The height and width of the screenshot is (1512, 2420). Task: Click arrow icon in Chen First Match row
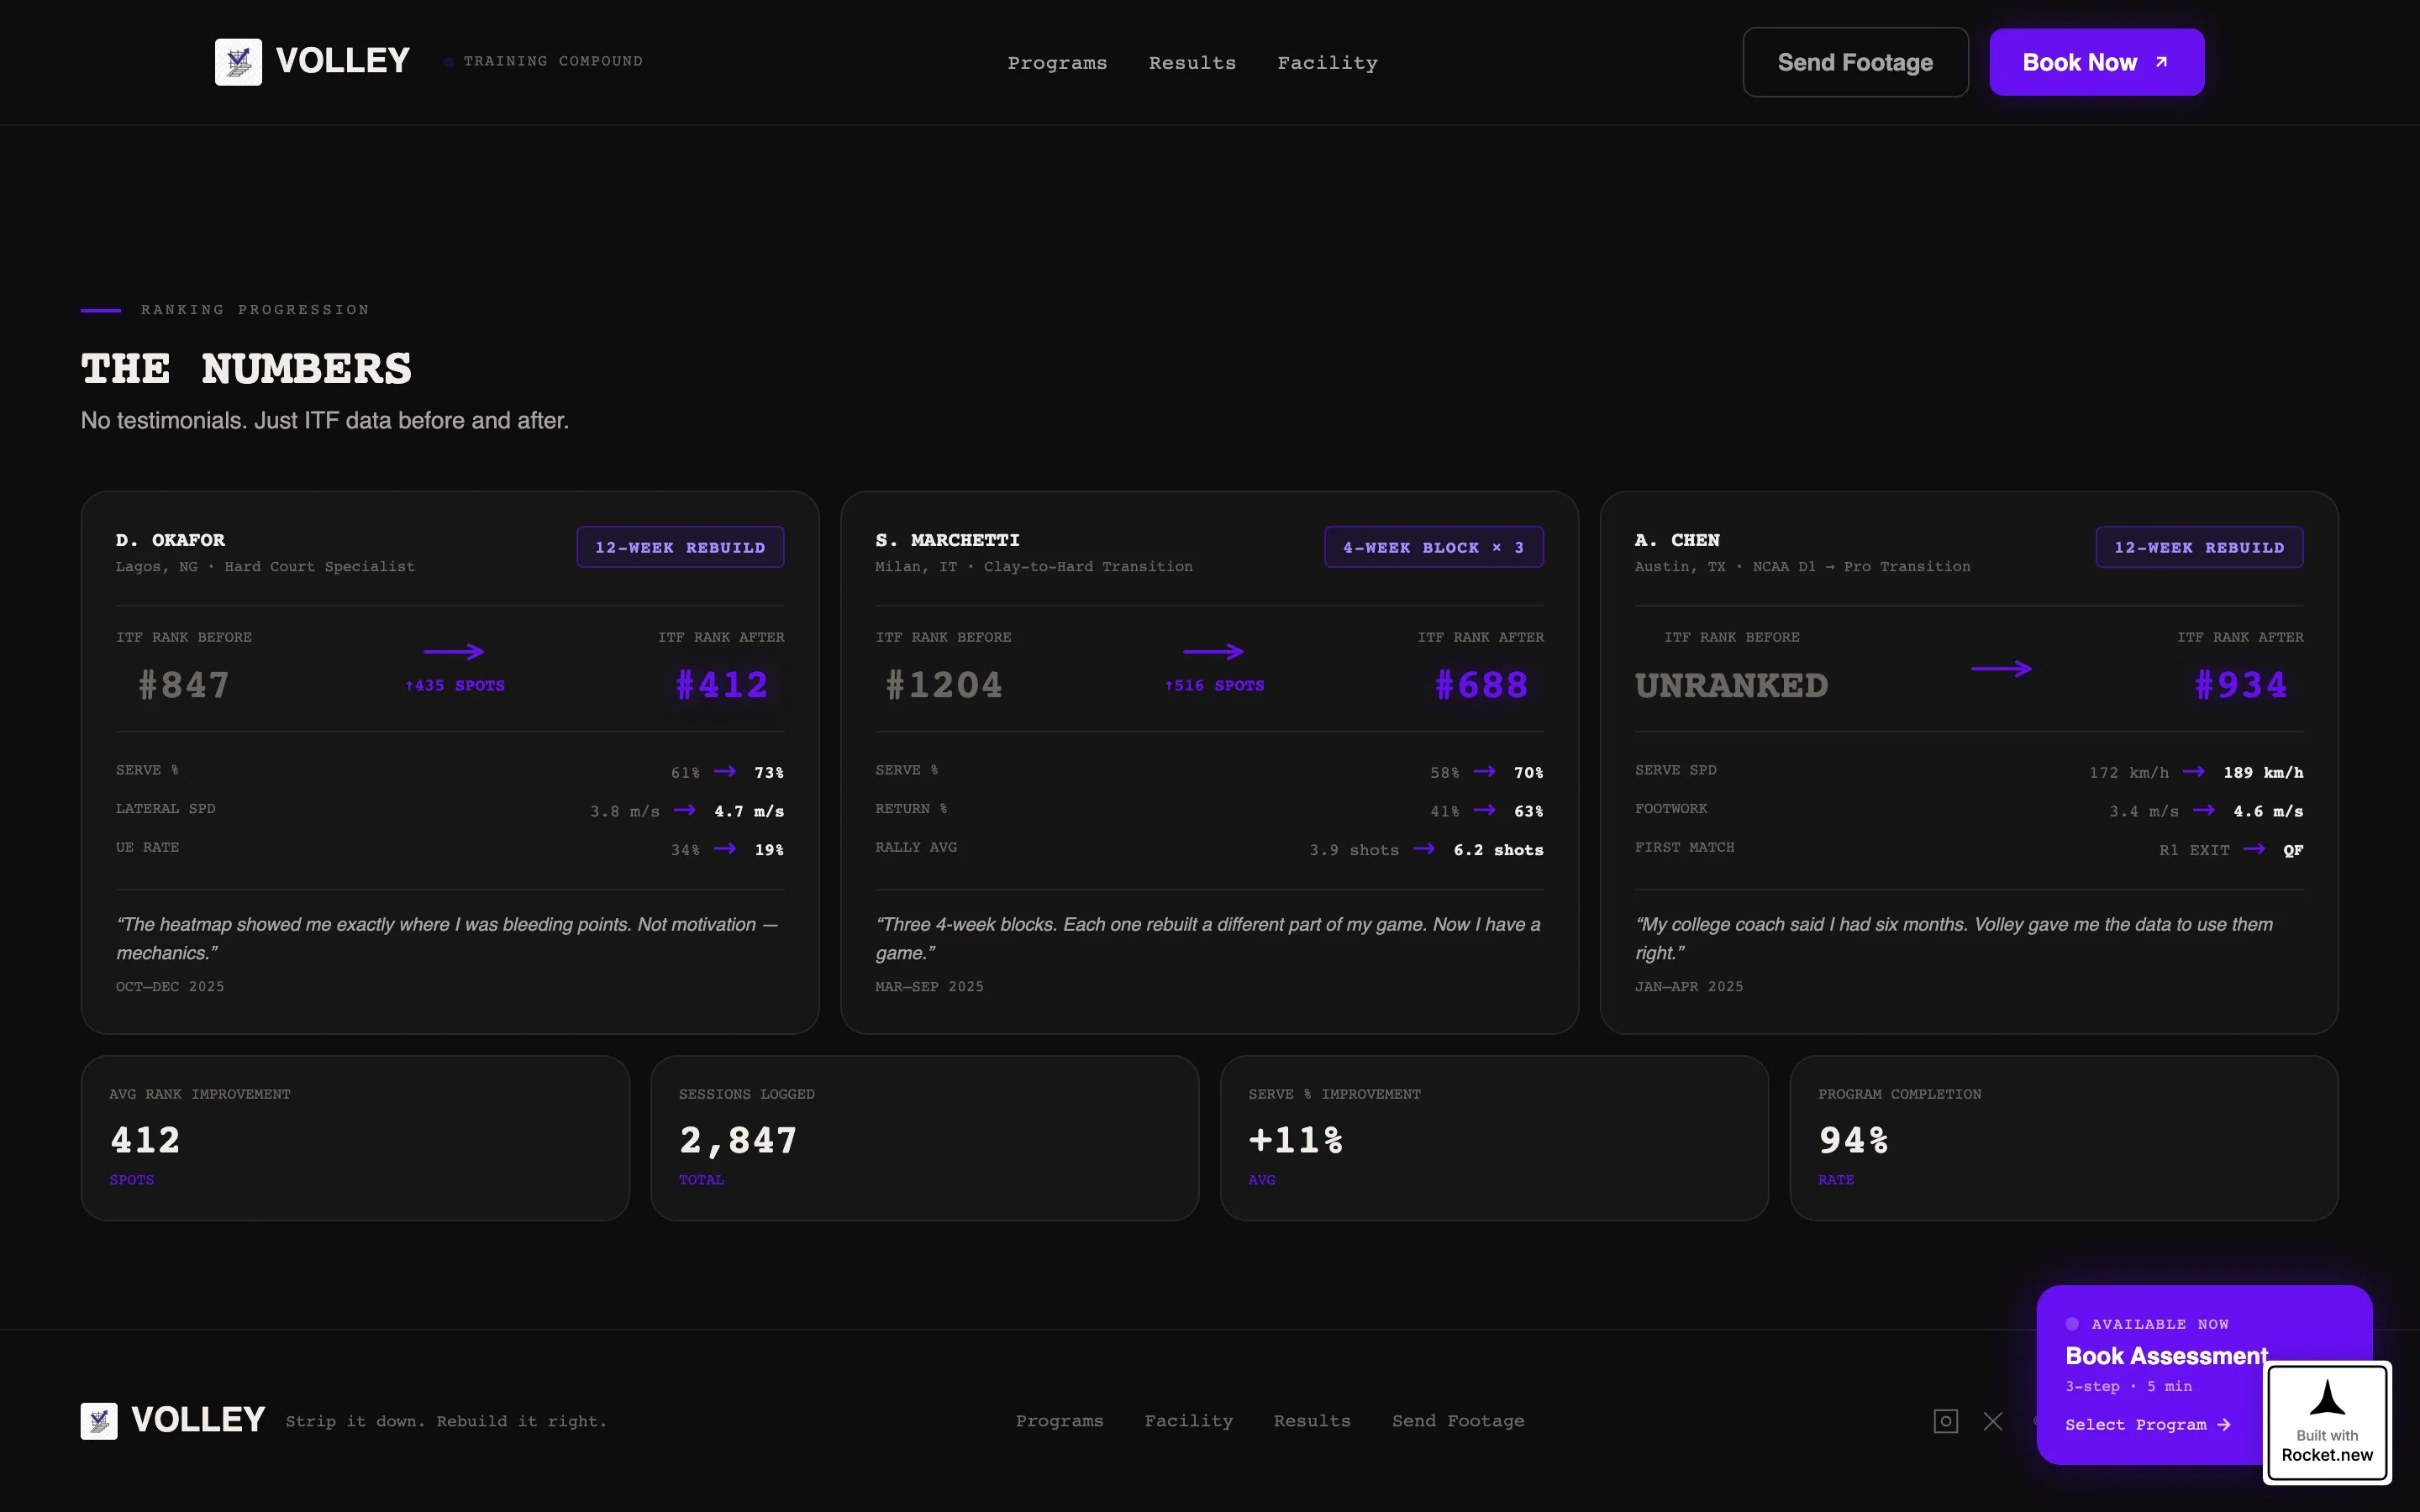[2254, 849]
